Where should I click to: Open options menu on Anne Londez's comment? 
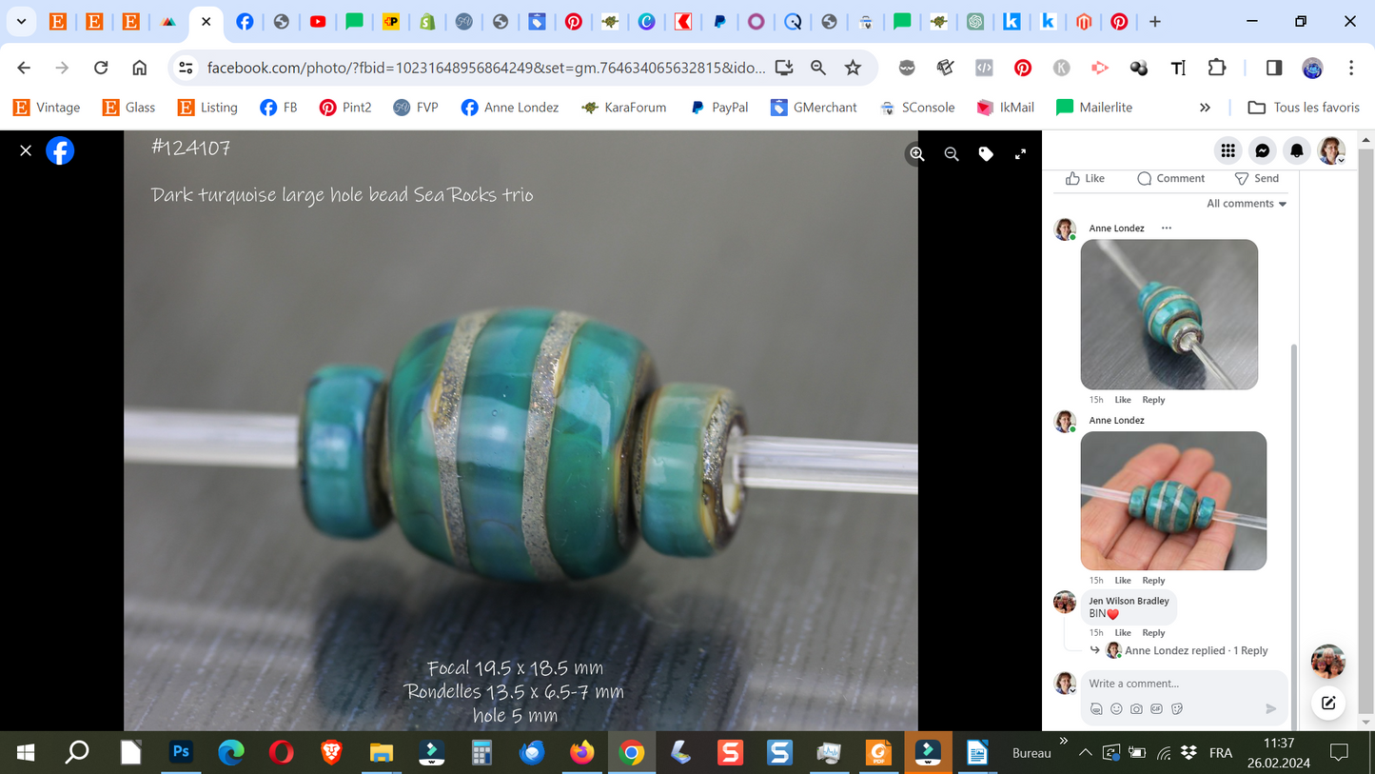(1167, 228)
